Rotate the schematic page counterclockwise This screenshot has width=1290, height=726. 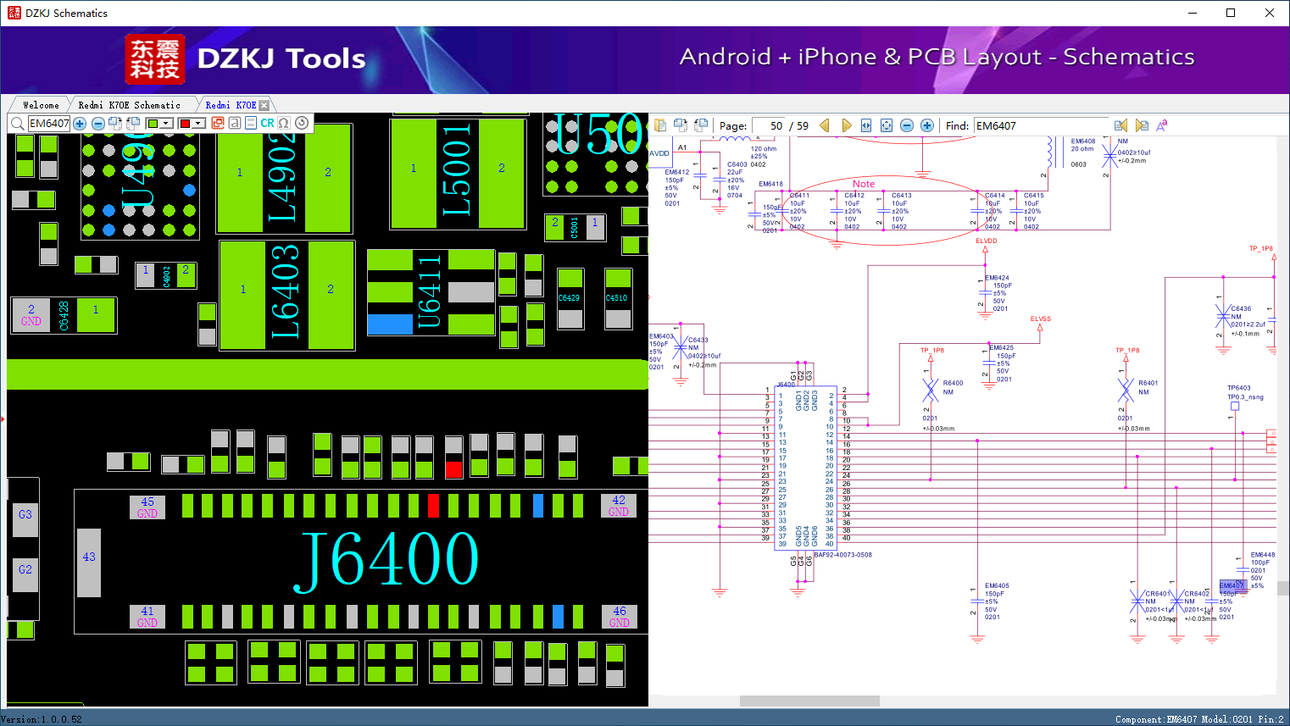(701, 125)
